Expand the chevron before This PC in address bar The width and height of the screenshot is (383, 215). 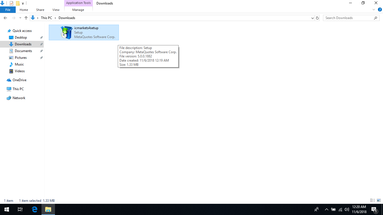38,18
